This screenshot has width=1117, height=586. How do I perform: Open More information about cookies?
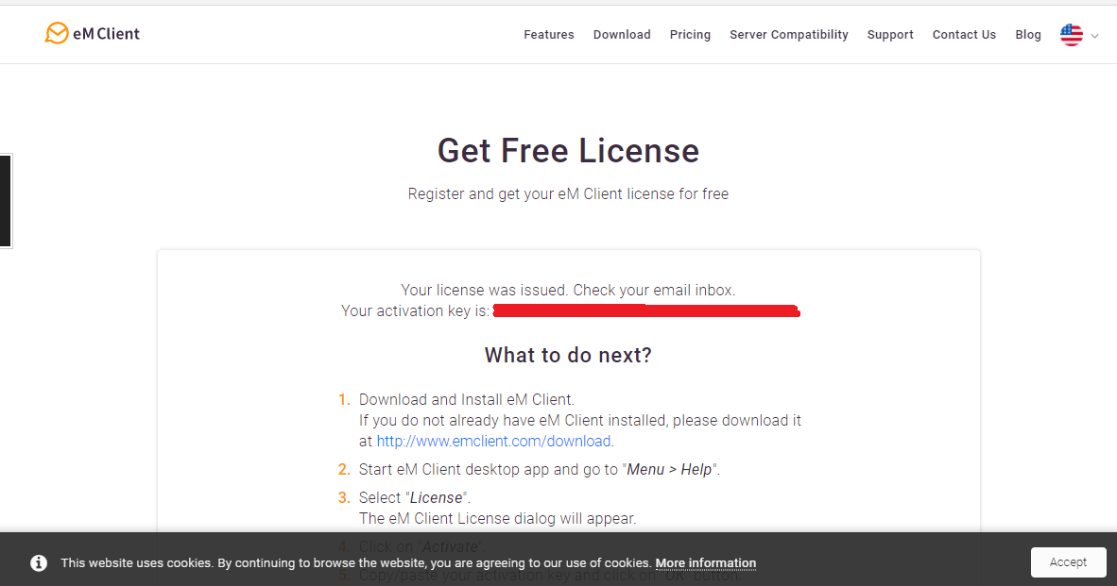705,562
